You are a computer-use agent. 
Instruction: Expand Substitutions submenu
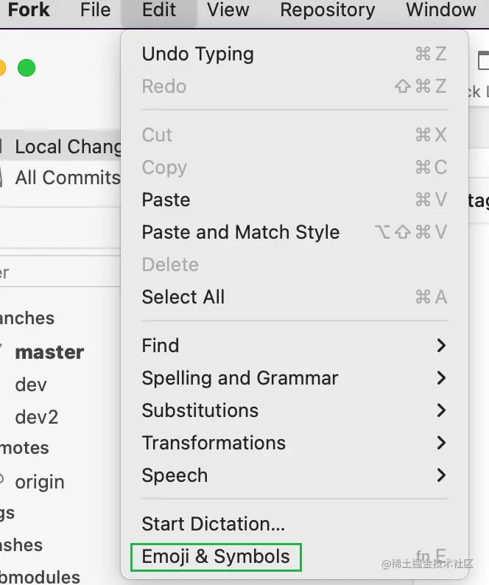(x=200, y=410)
